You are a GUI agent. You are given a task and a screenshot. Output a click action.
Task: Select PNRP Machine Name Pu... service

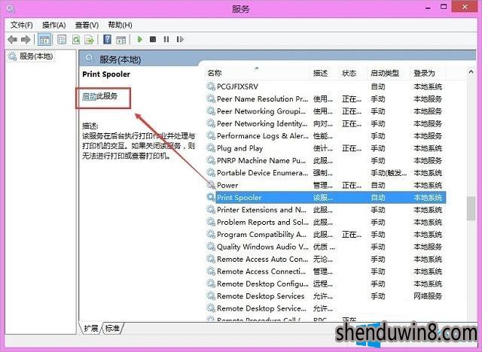[x=326, y=160]
